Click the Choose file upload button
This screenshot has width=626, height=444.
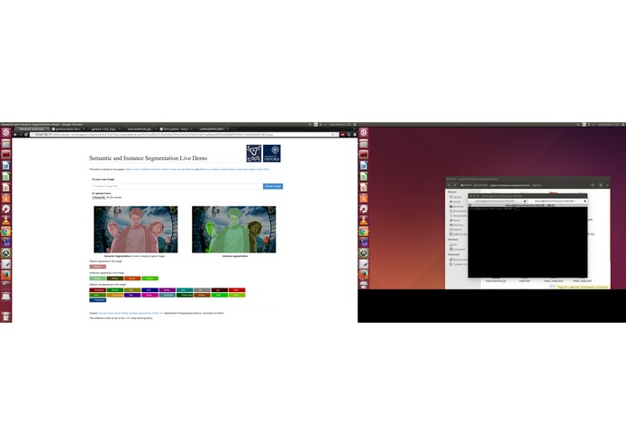pos(98,198)
